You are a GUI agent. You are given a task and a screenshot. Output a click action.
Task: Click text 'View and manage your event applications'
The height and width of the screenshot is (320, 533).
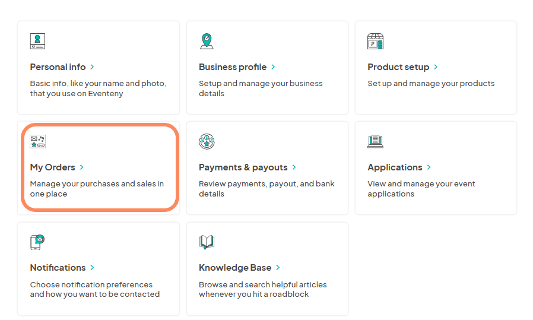pos(421,189)
